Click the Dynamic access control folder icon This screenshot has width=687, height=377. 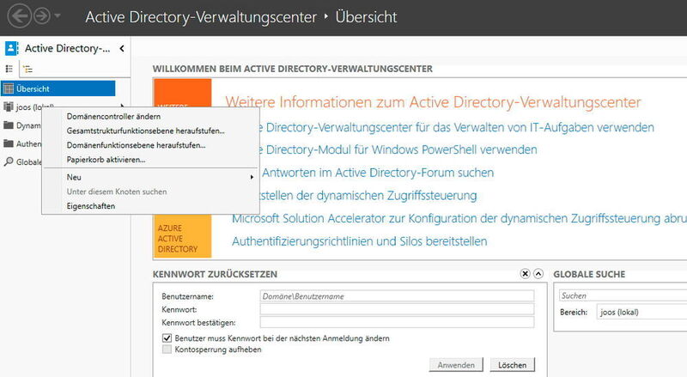tap(9, 125)
